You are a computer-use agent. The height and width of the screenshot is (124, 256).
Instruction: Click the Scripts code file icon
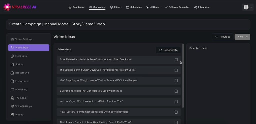(x=12, y=64)
